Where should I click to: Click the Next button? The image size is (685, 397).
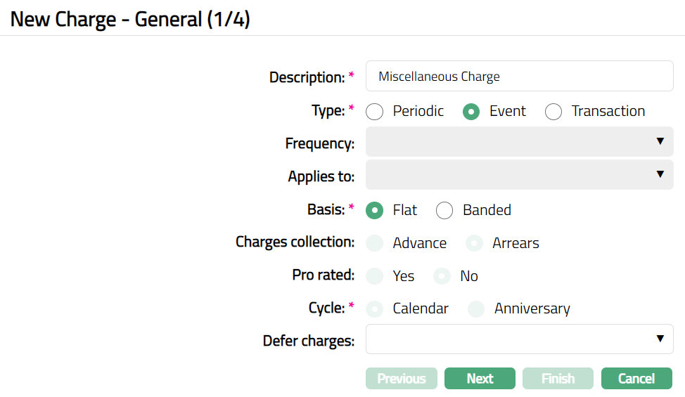coord(480,379)
